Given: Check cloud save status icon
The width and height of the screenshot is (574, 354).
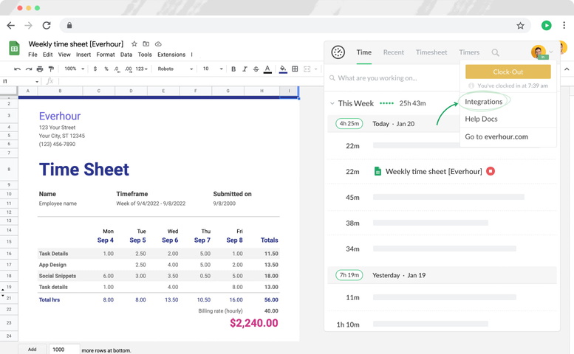Looking at the screenshot, I should pyautogui.click(x=158, y=44).
